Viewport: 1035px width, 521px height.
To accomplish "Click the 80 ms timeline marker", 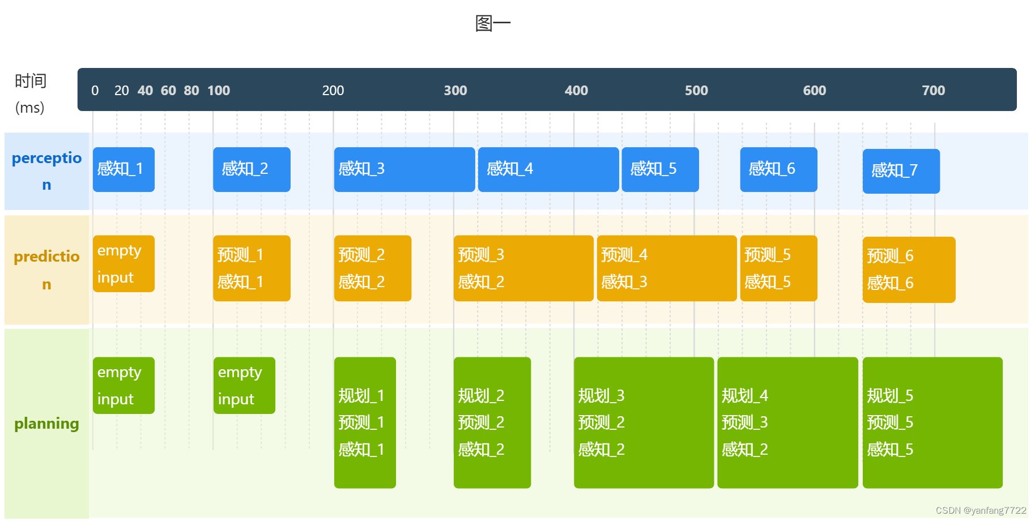I will point(191,91).
